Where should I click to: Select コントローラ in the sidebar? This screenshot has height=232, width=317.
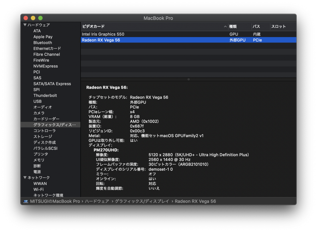45,131
